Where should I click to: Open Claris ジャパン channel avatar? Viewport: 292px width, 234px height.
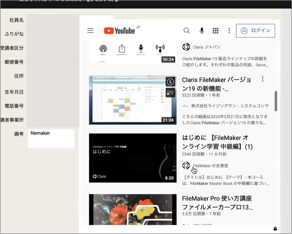186,47
